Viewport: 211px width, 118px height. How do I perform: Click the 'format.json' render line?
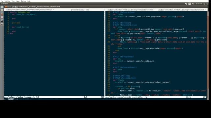pyautogui.click(x=156, y=95)
